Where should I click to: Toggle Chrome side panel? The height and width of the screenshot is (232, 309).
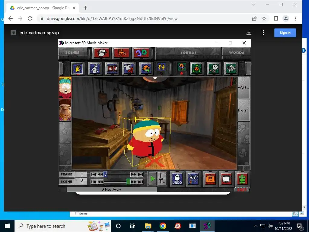click(x=276, y=18)
